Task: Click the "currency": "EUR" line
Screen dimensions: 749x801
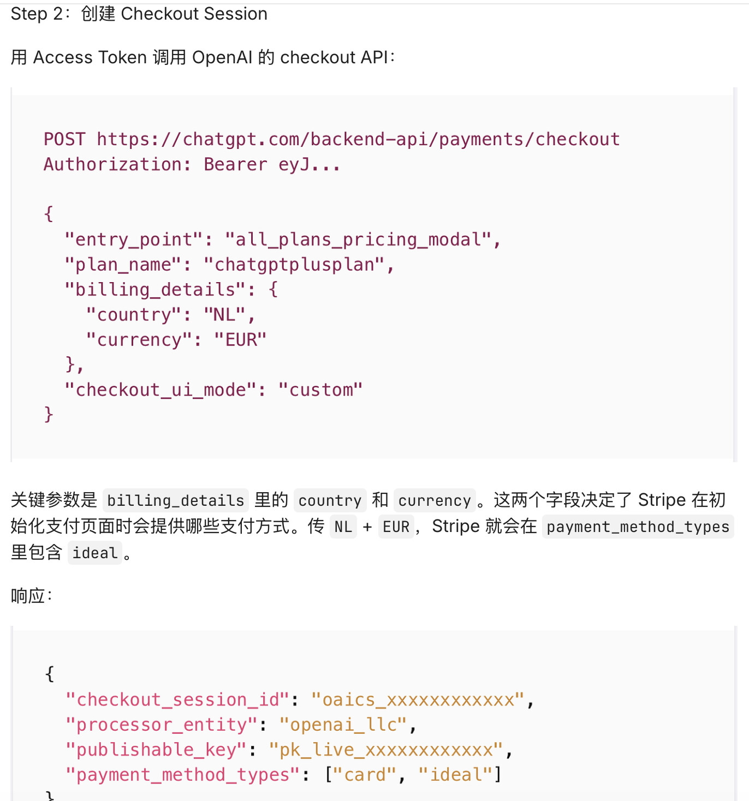Action: point(176,340)
